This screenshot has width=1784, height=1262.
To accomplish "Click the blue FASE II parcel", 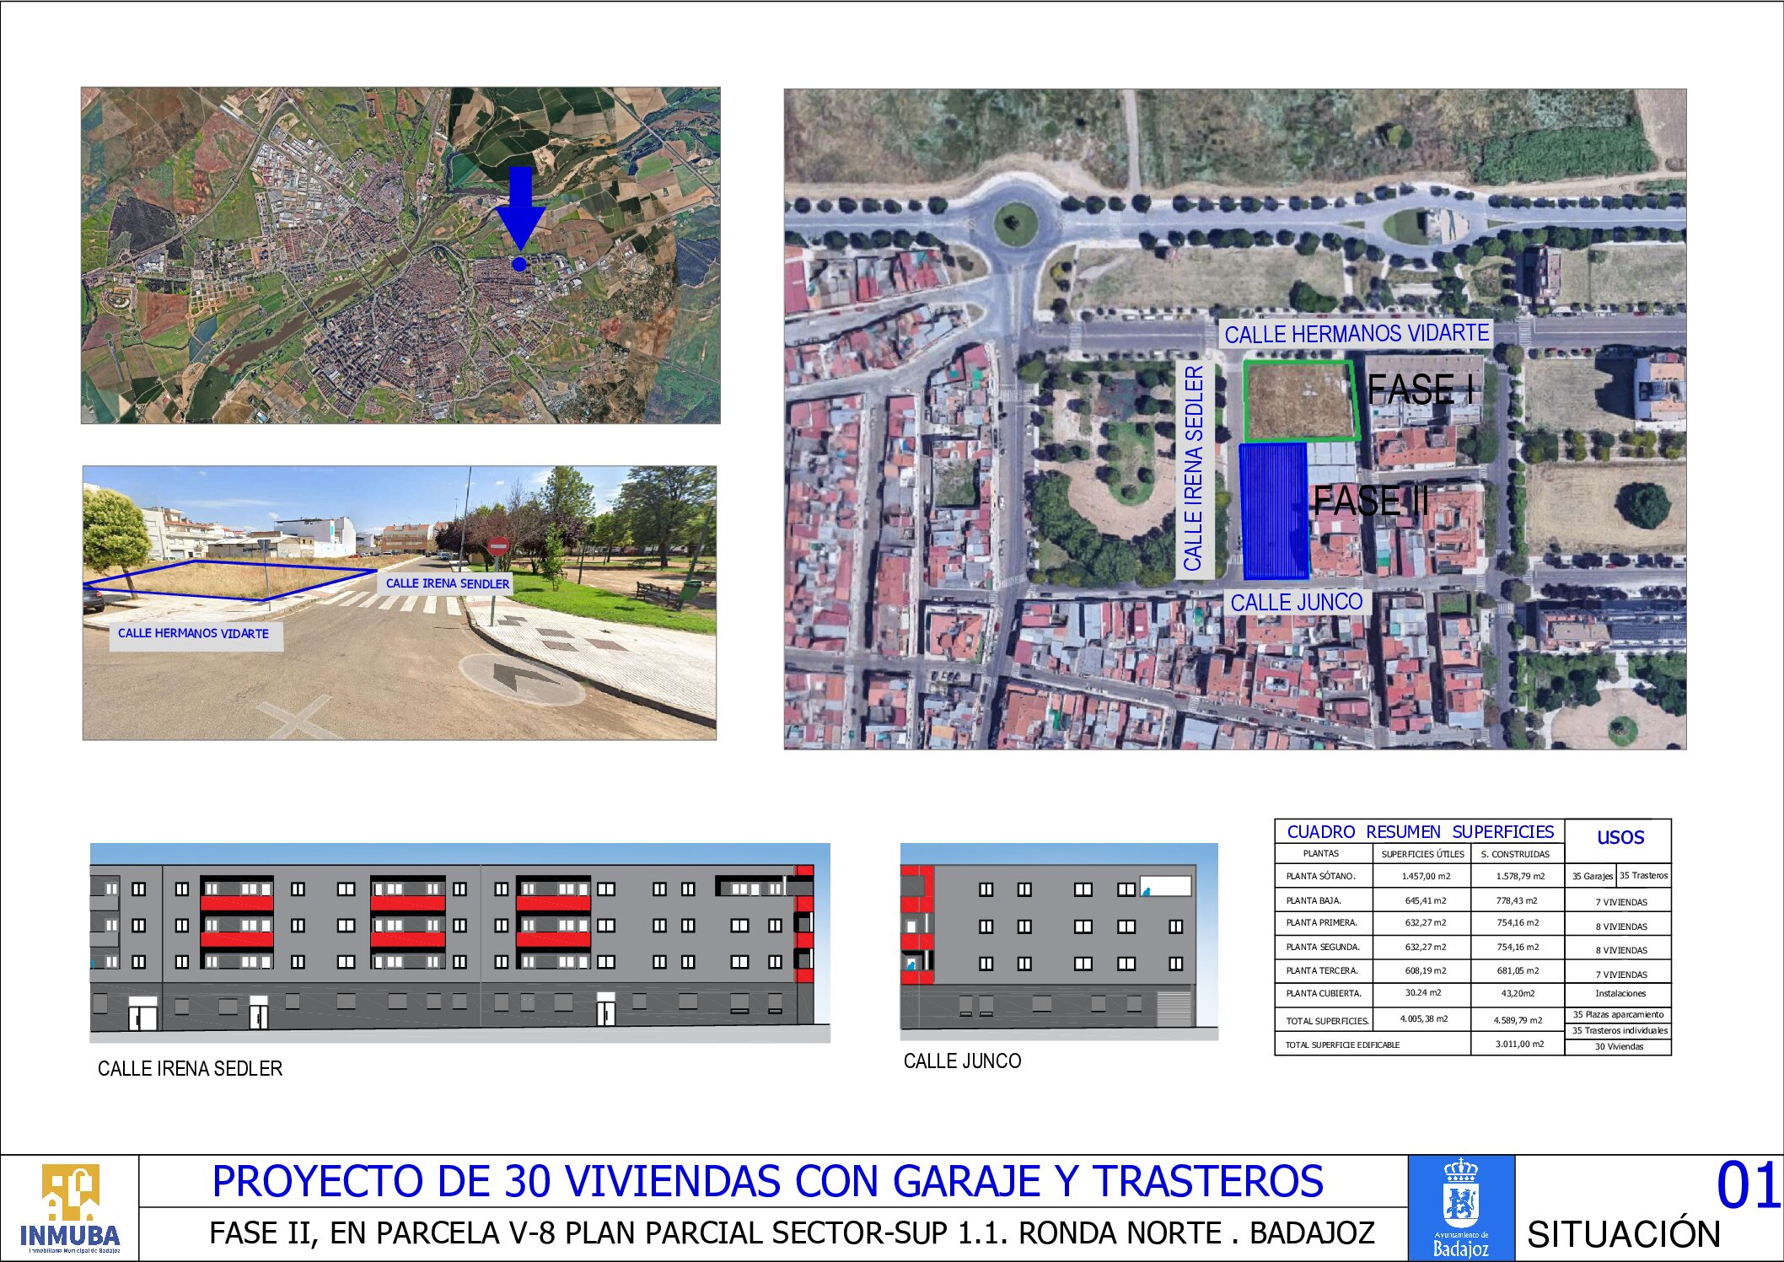I will [1273, 511].
